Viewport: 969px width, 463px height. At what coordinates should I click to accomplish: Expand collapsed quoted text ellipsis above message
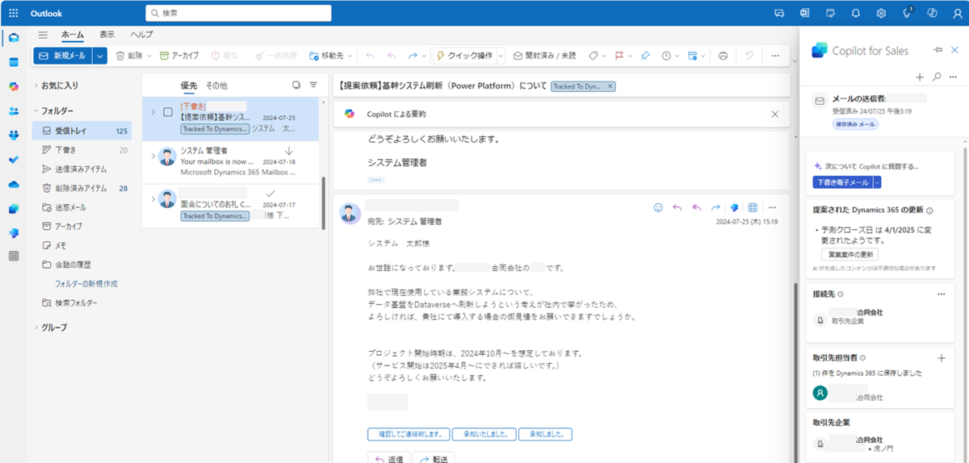point(375,179)
